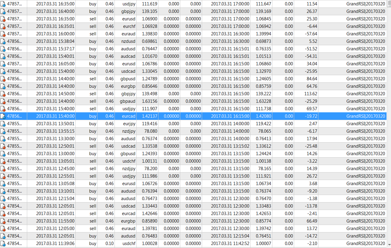Click the order icon of the eurjpy row

tap(3, 124)
